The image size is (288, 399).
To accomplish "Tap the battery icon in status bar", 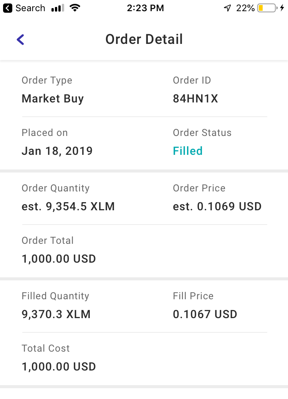I will pos(267,8).
